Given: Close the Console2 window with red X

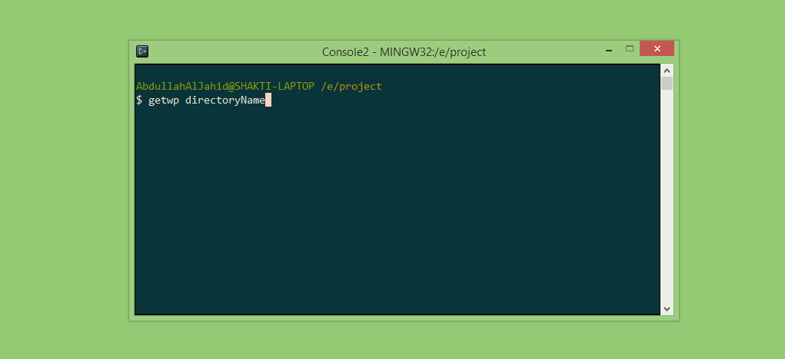Looking at the screenshot, I should click(x=657, y=48).
